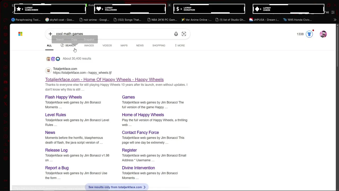Open a new browser tab with the plus button

click(169, 5)
